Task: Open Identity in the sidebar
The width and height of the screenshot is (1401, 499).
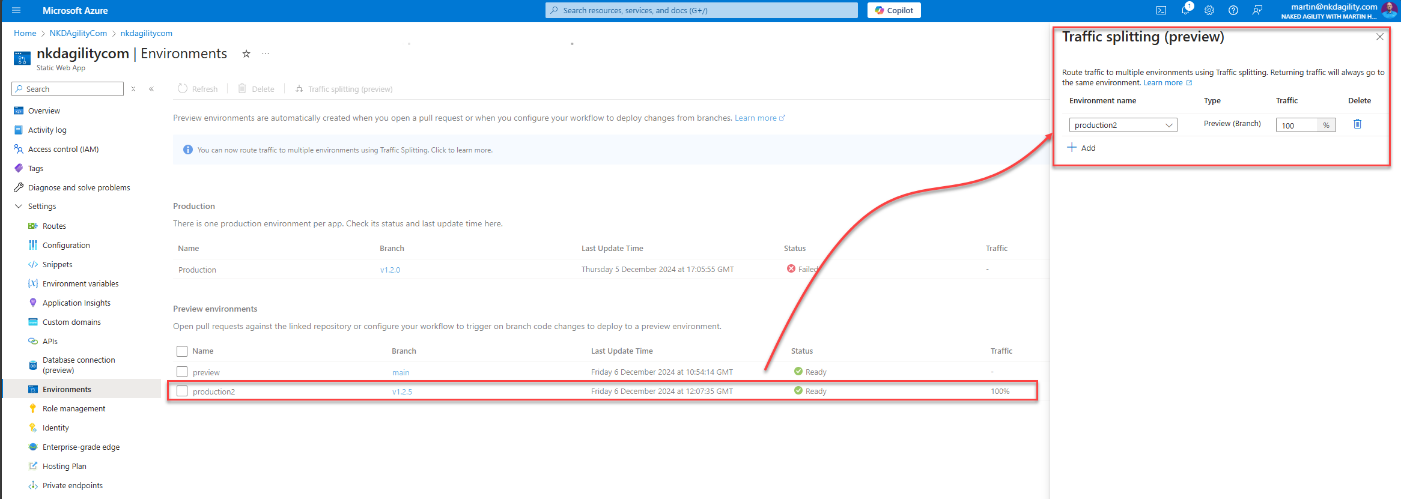Action: [55, 428]
